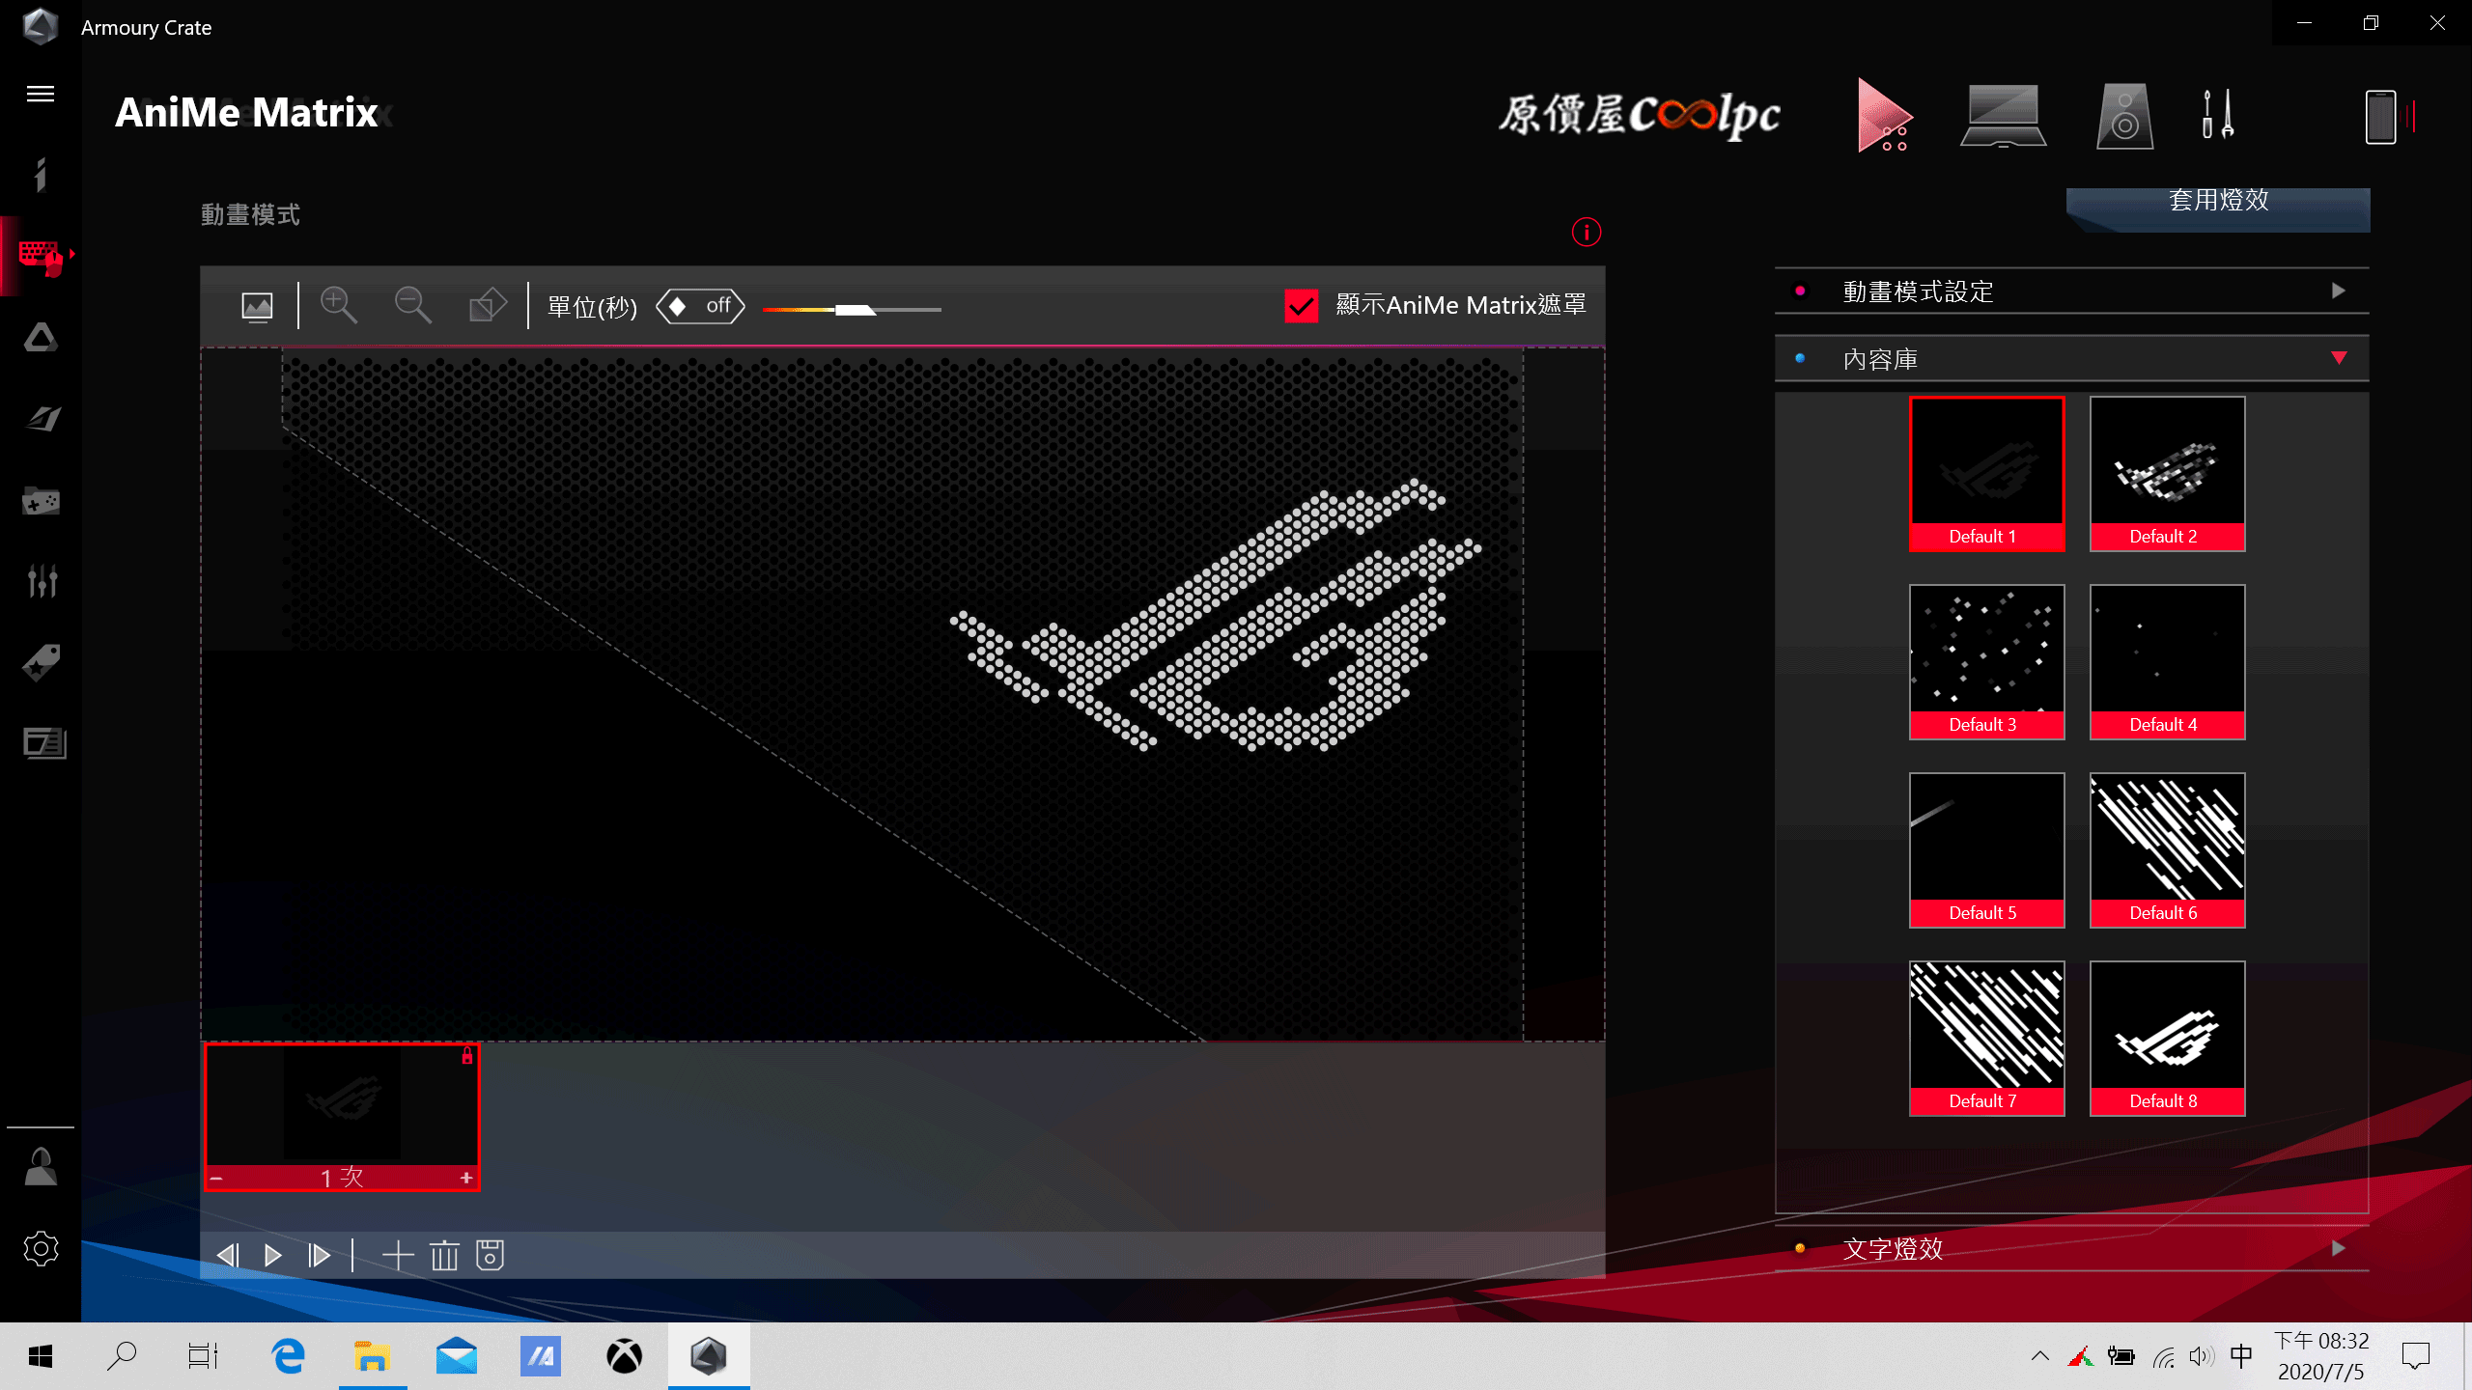This screenshot has height=1390, width=2472.
Task: Open Xbox app from taskbar
Action: (x=624, y=1356)
